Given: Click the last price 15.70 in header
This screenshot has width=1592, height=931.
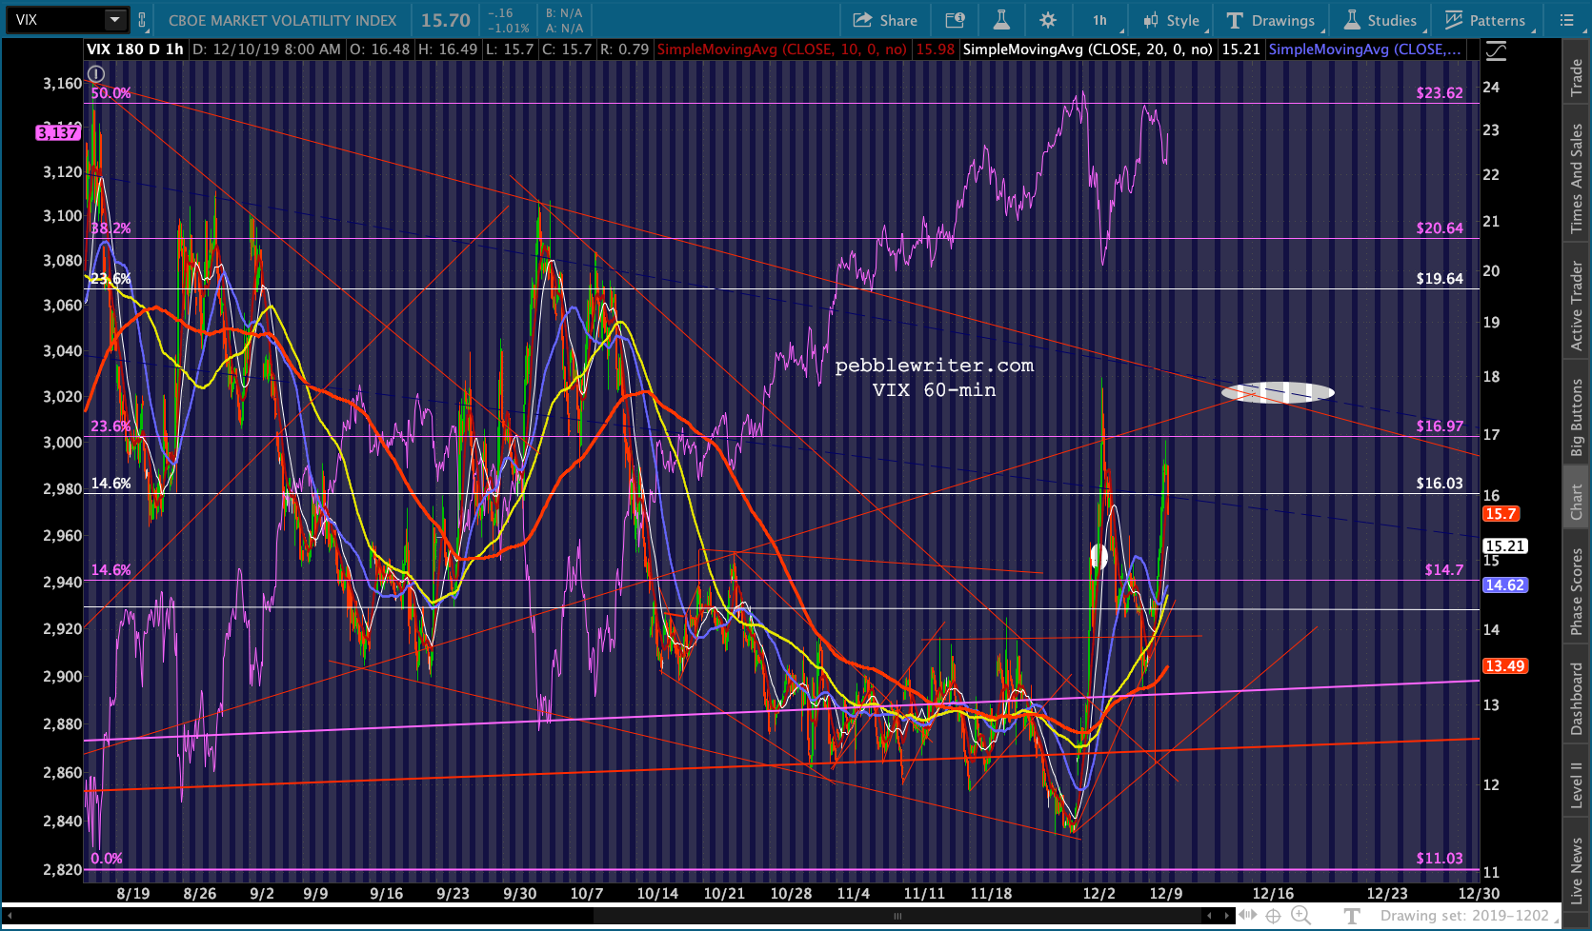Looking at the screenshot, I should [446, 20].
